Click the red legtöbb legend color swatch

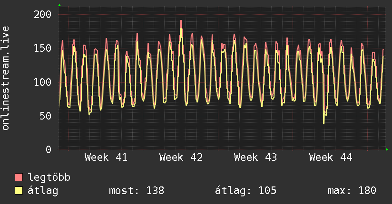click(x=19, y=178)
